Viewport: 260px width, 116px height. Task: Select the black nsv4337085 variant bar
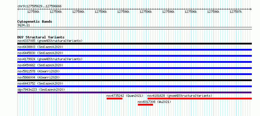pos(134,44)
